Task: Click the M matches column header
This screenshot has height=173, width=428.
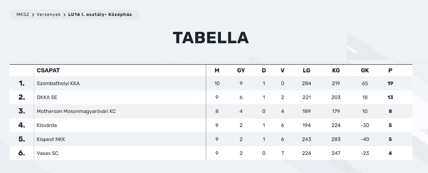Action: (x=217, y=71)
